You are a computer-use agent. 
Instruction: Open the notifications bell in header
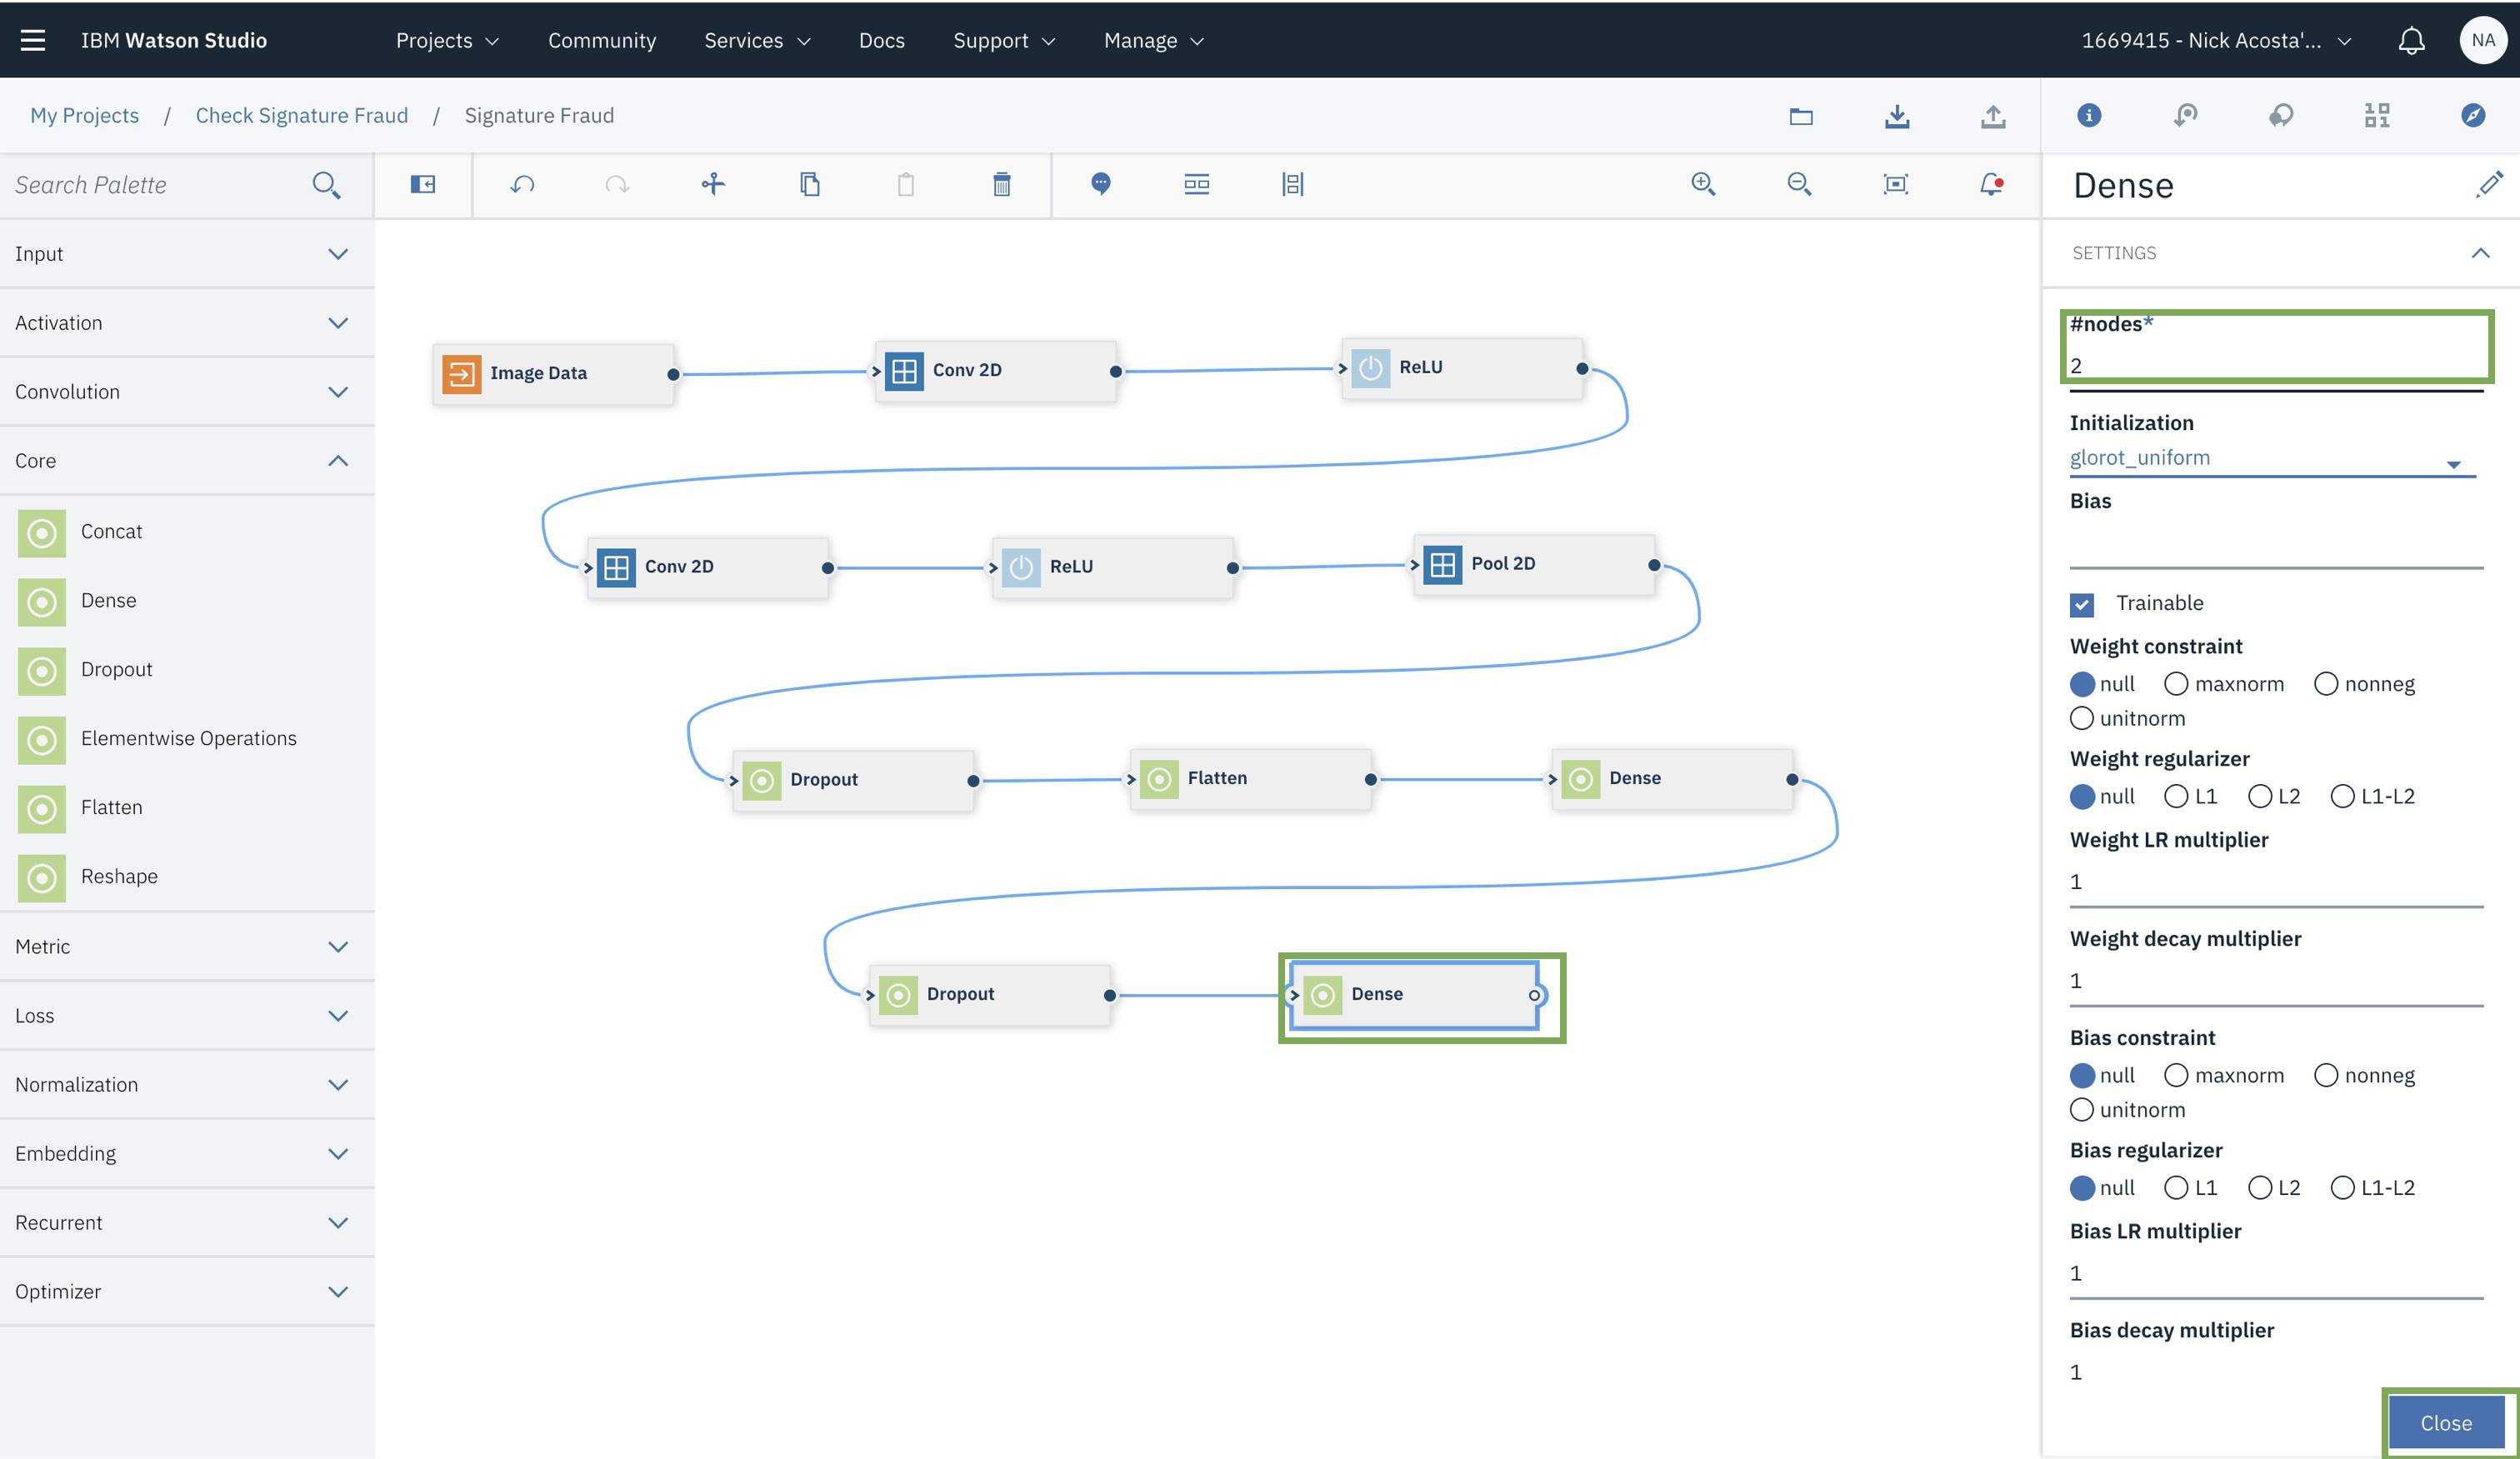tap(2411, 40)
